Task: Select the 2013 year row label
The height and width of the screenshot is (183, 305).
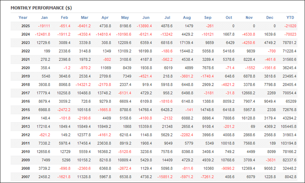Action: coord(25,127)
